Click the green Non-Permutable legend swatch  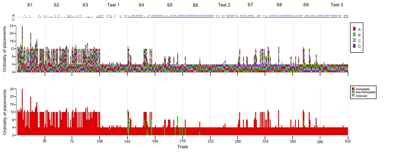[x=353, y=92]
